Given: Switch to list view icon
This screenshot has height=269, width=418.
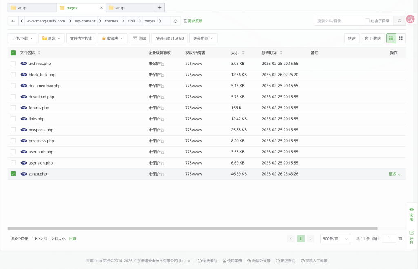Looking at the screenshot, I should pyautogui.click(x=391, y=38).
